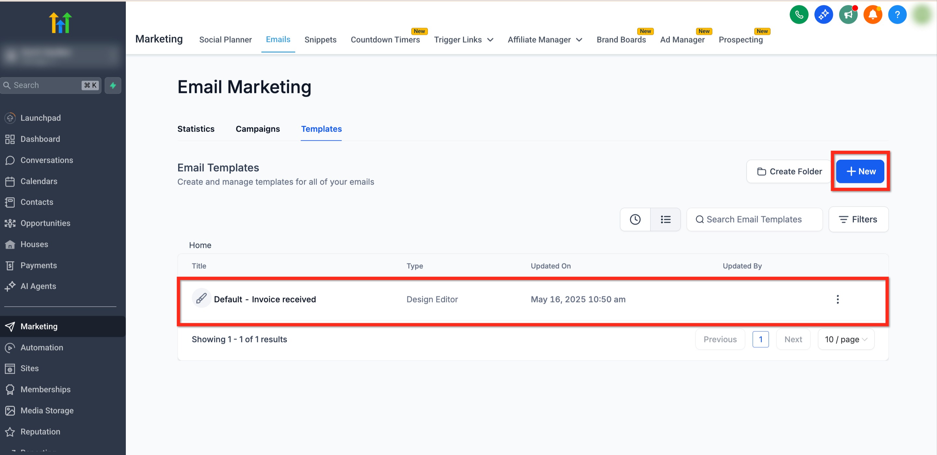Viewport: 937px width, 455px height.
Task: Expand the Trigger Links dropdown
Action: coord(463,40)
